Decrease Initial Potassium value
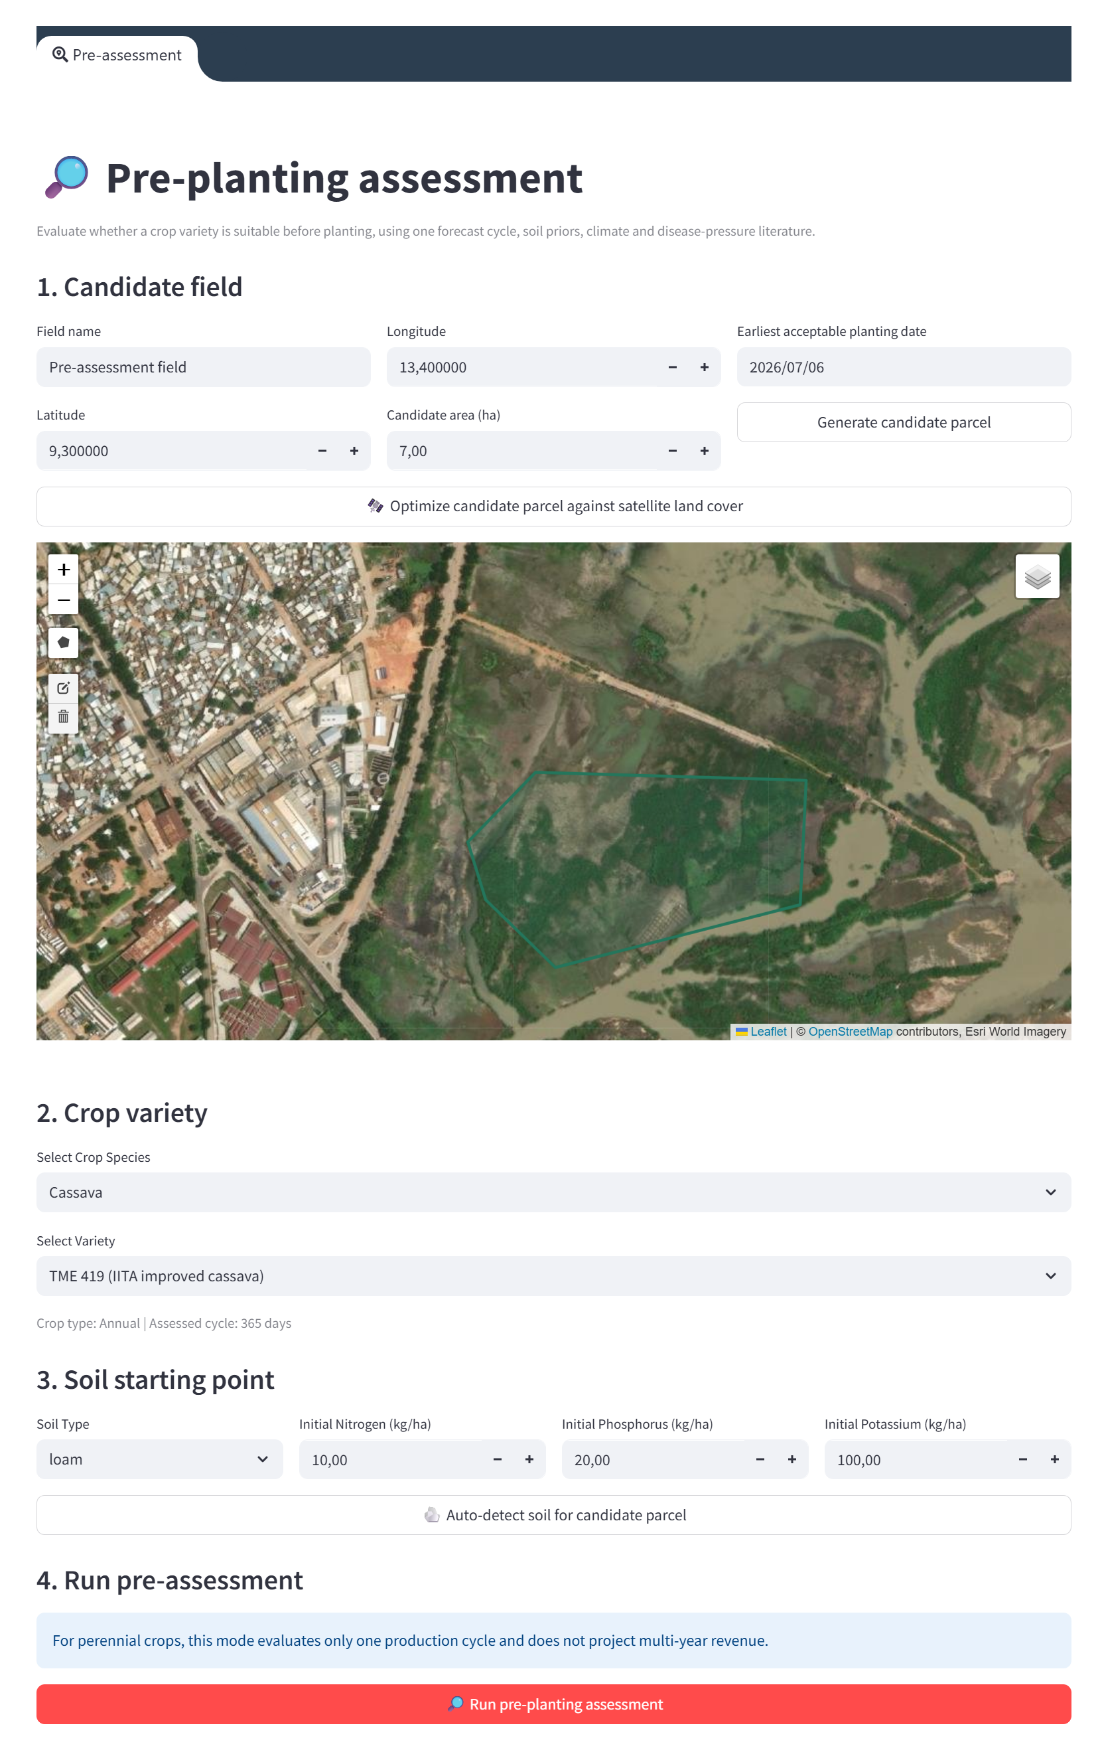This screenshot has height=1758, width=1100. [x=1023, y=1459]
